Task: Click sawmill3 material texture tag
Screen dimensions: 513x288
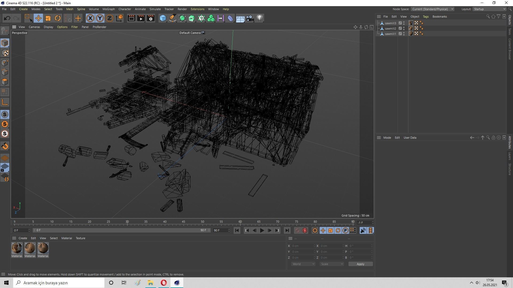Action: 411,23
